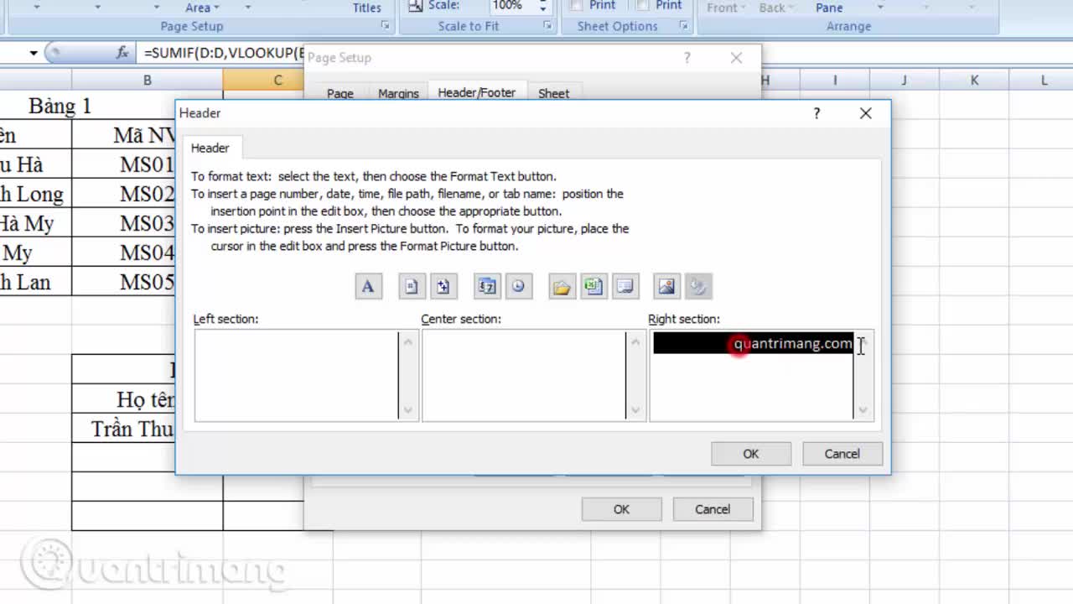Click the Insert Sheet Name icon
The image size is (1073, 604).
(x=625, y=287)
